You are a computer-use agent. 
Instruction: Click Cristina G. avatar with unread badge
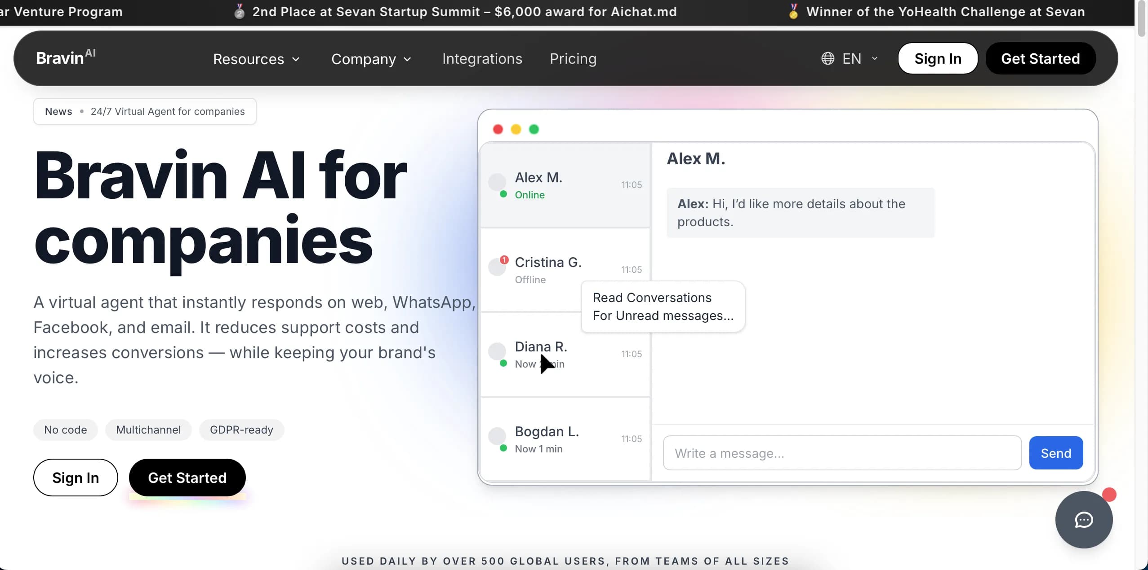497,267
